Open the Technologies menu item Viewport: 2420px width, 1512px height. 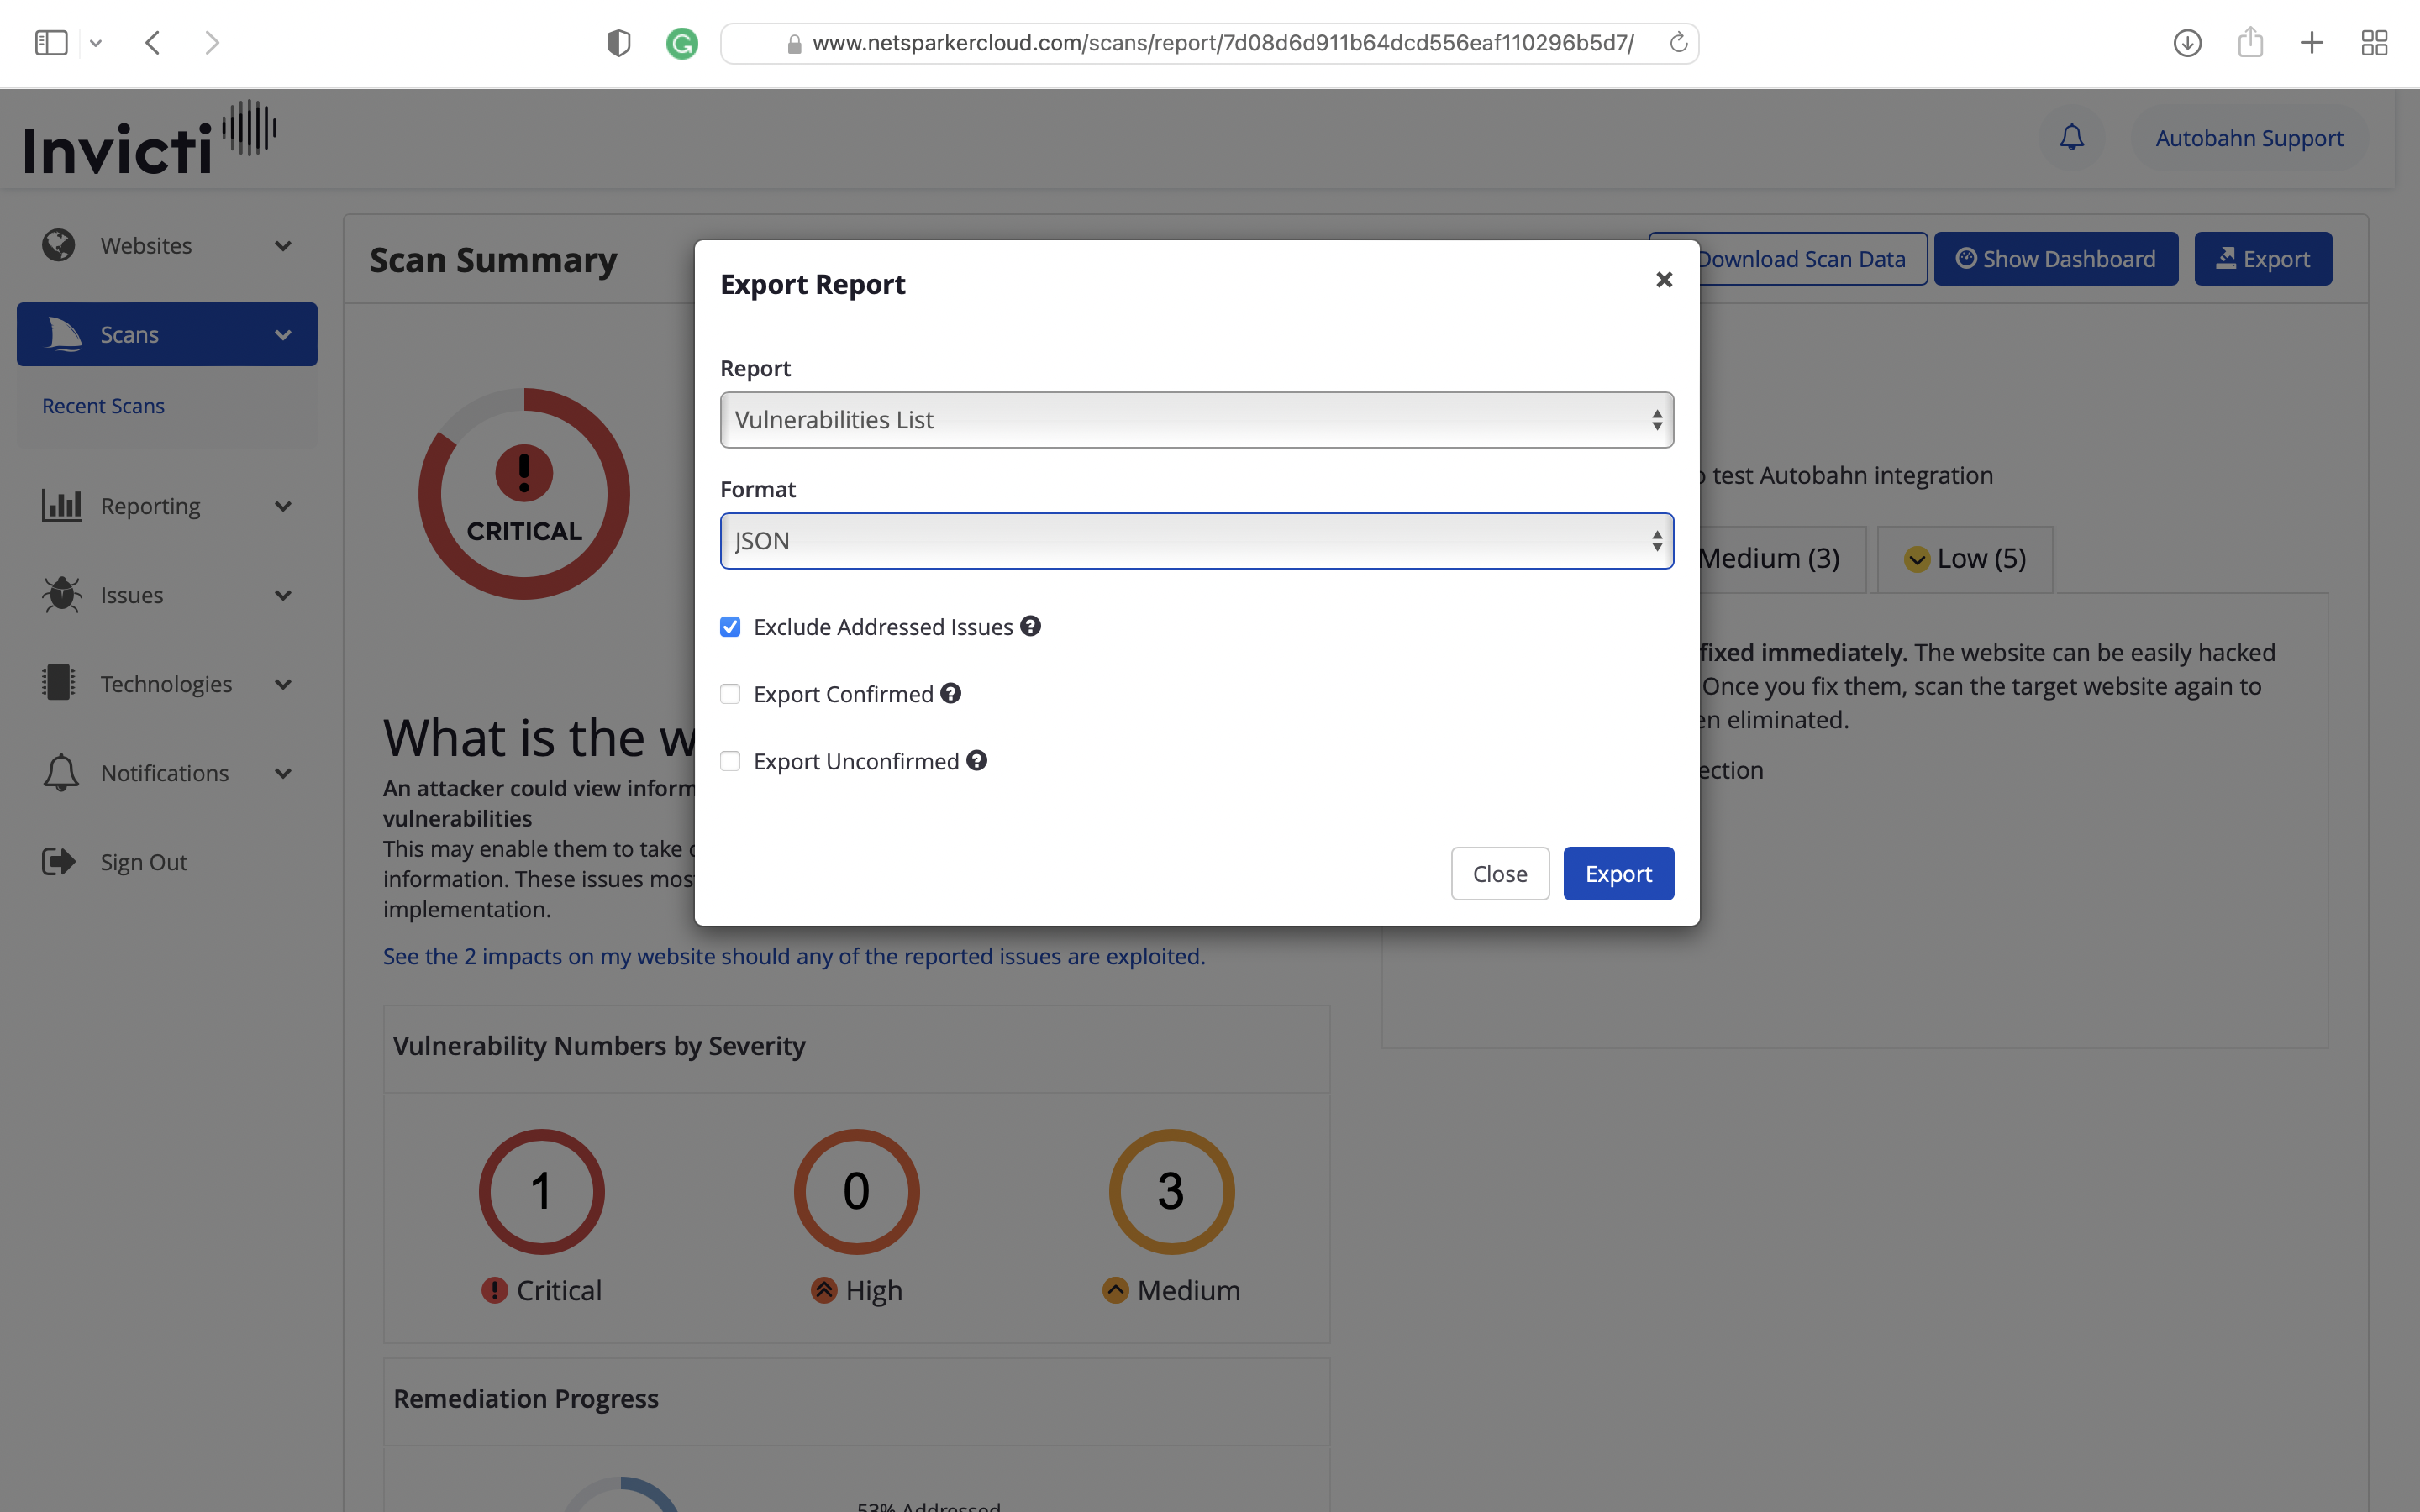(x=166, y=684)
